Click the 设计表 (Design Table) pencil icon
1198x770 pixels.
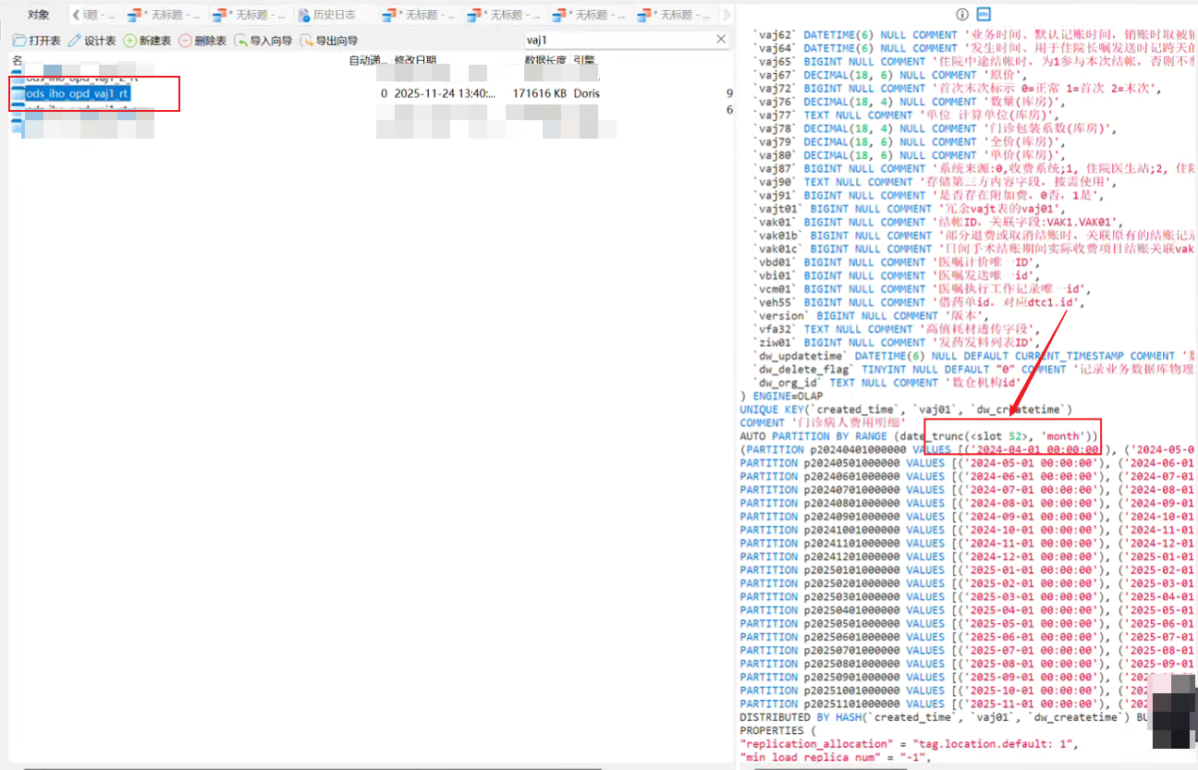click(75, 41)
